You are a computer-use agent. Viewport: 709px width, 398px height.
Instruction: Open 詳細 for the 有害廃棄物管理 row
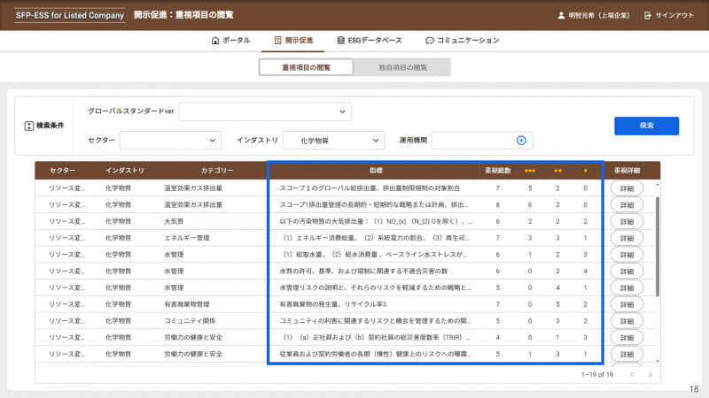click(627, 304)
